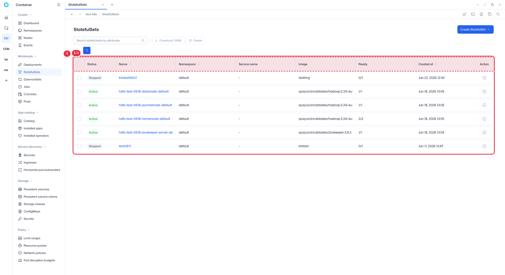Collapse the Service discovery section
The height and width of the screenshot is (275, 505).
pyautogui.click(x=32, y=147)
